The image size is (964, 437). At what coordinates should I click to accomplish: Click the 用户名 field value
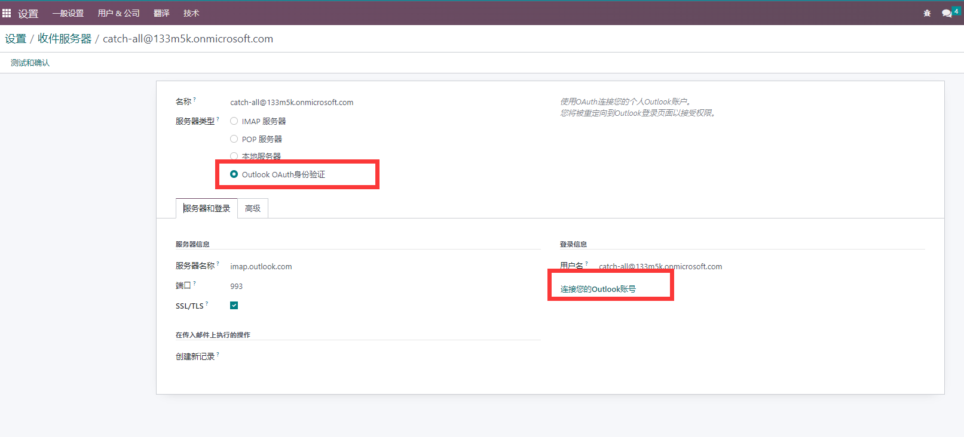pyautogui.click(x=660, y=266)
